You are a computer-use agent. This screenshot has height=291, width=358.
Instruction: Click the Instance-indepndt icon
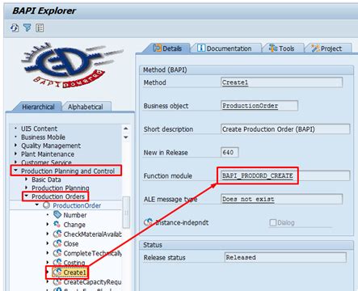pyautogui.click(x=148, y=222)
